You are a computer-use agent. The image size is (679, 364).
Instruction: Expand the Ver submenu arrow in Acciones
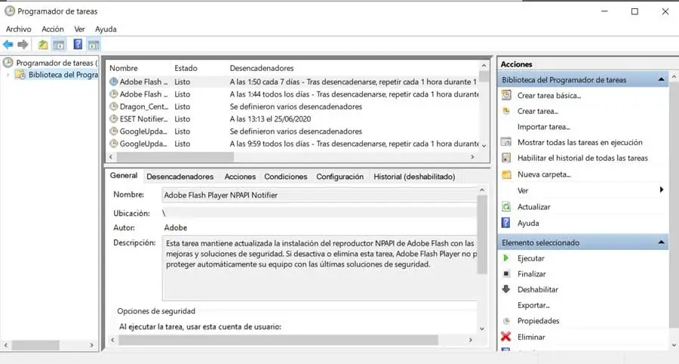(661, 190)
